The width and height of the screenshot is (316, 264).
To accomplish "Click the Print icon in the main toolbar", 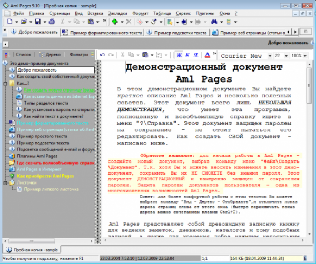I will [x=51, y=22].
